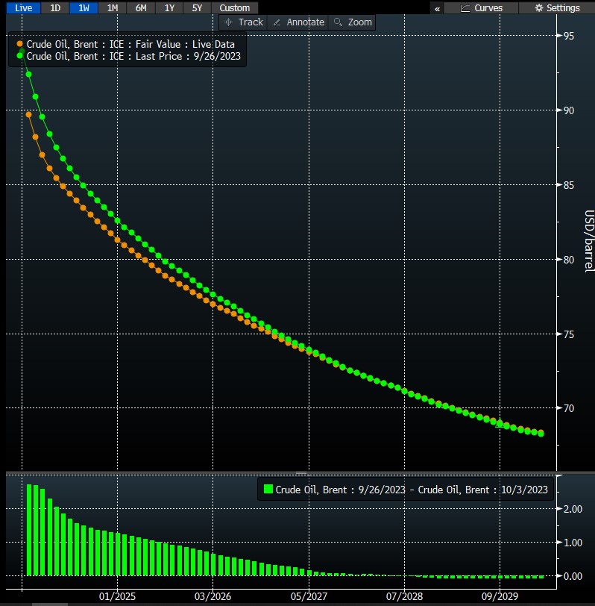Screen dimensions: 595x606
Task: Activate the Zoom magnifier tool
Action: [352, 22]
